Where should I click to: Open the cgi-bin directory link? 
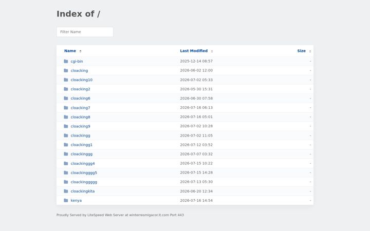point(77,61)
